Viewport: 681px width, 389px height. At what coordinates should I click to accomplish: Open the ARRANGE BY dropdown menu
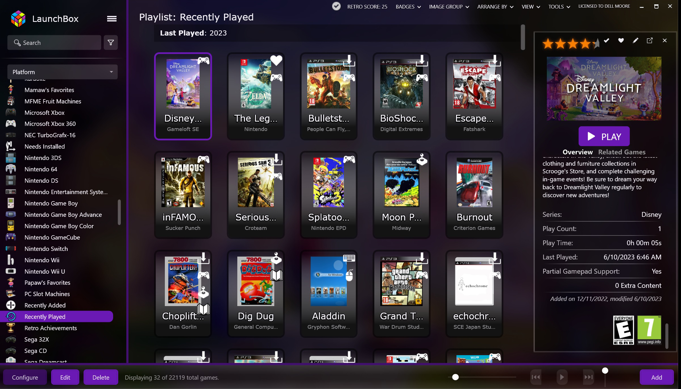coord(495,7)
